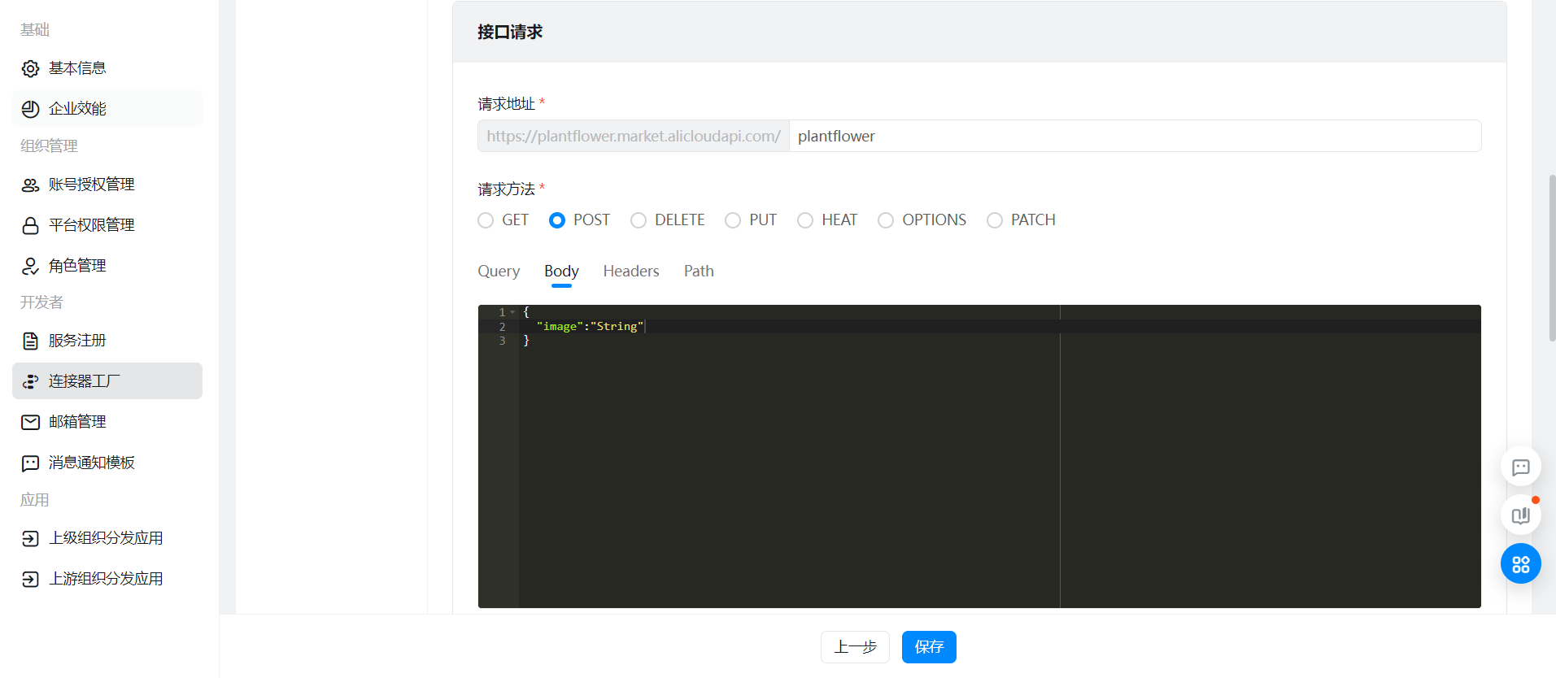Click the https://plantflower.market.alicloudapi.com/ prefix text

[x=634, y=136]
